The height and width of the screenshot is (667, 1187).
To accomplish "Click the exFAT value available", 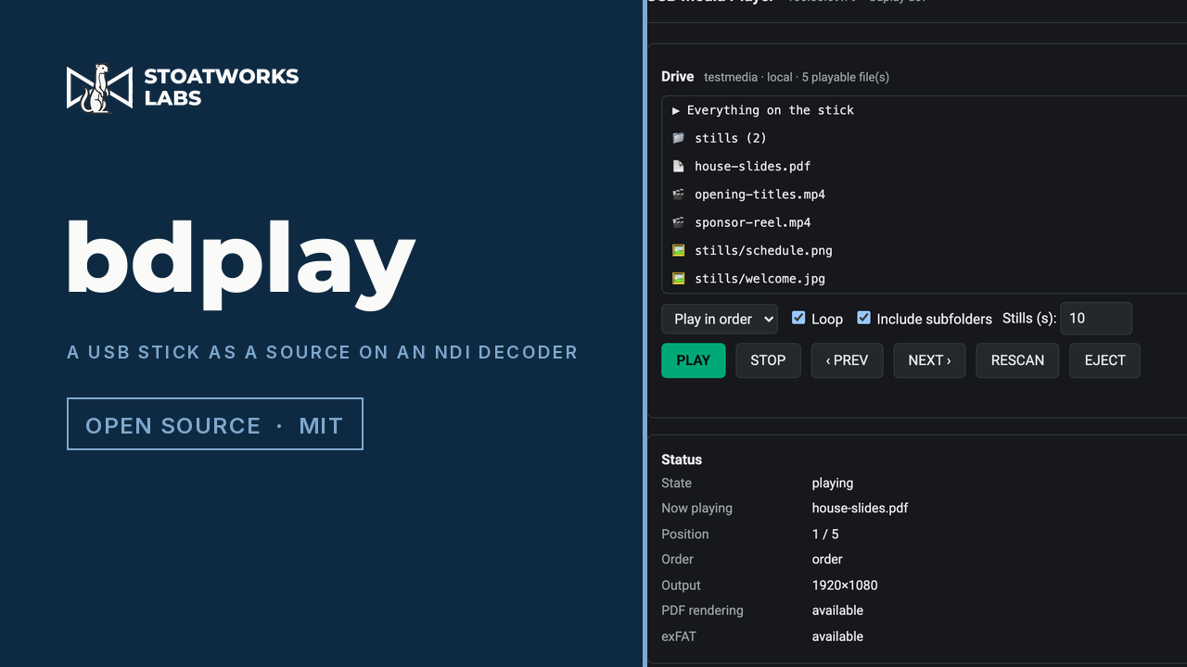I will point(837,636).
